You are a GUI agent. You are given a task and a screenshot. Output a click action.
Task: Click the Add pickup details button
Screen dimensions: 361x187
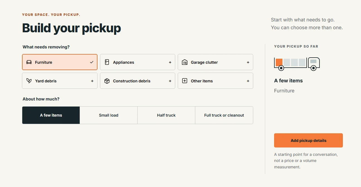[x=308, y=140]
